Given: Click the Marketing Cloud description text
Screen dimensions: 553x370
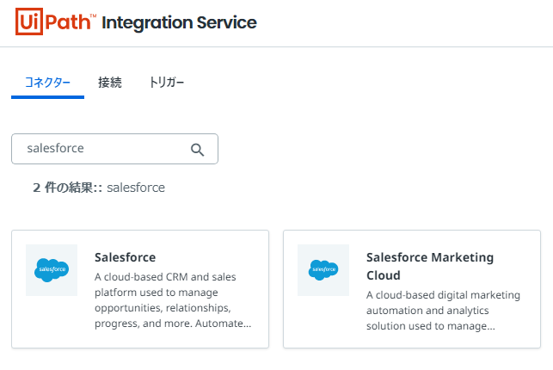Looking at the screenshot, I should (x=443, y=311).
